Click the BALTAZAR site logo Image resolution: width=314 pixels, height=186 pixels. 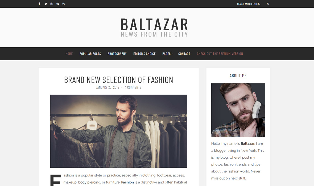(x=154, y=27)
